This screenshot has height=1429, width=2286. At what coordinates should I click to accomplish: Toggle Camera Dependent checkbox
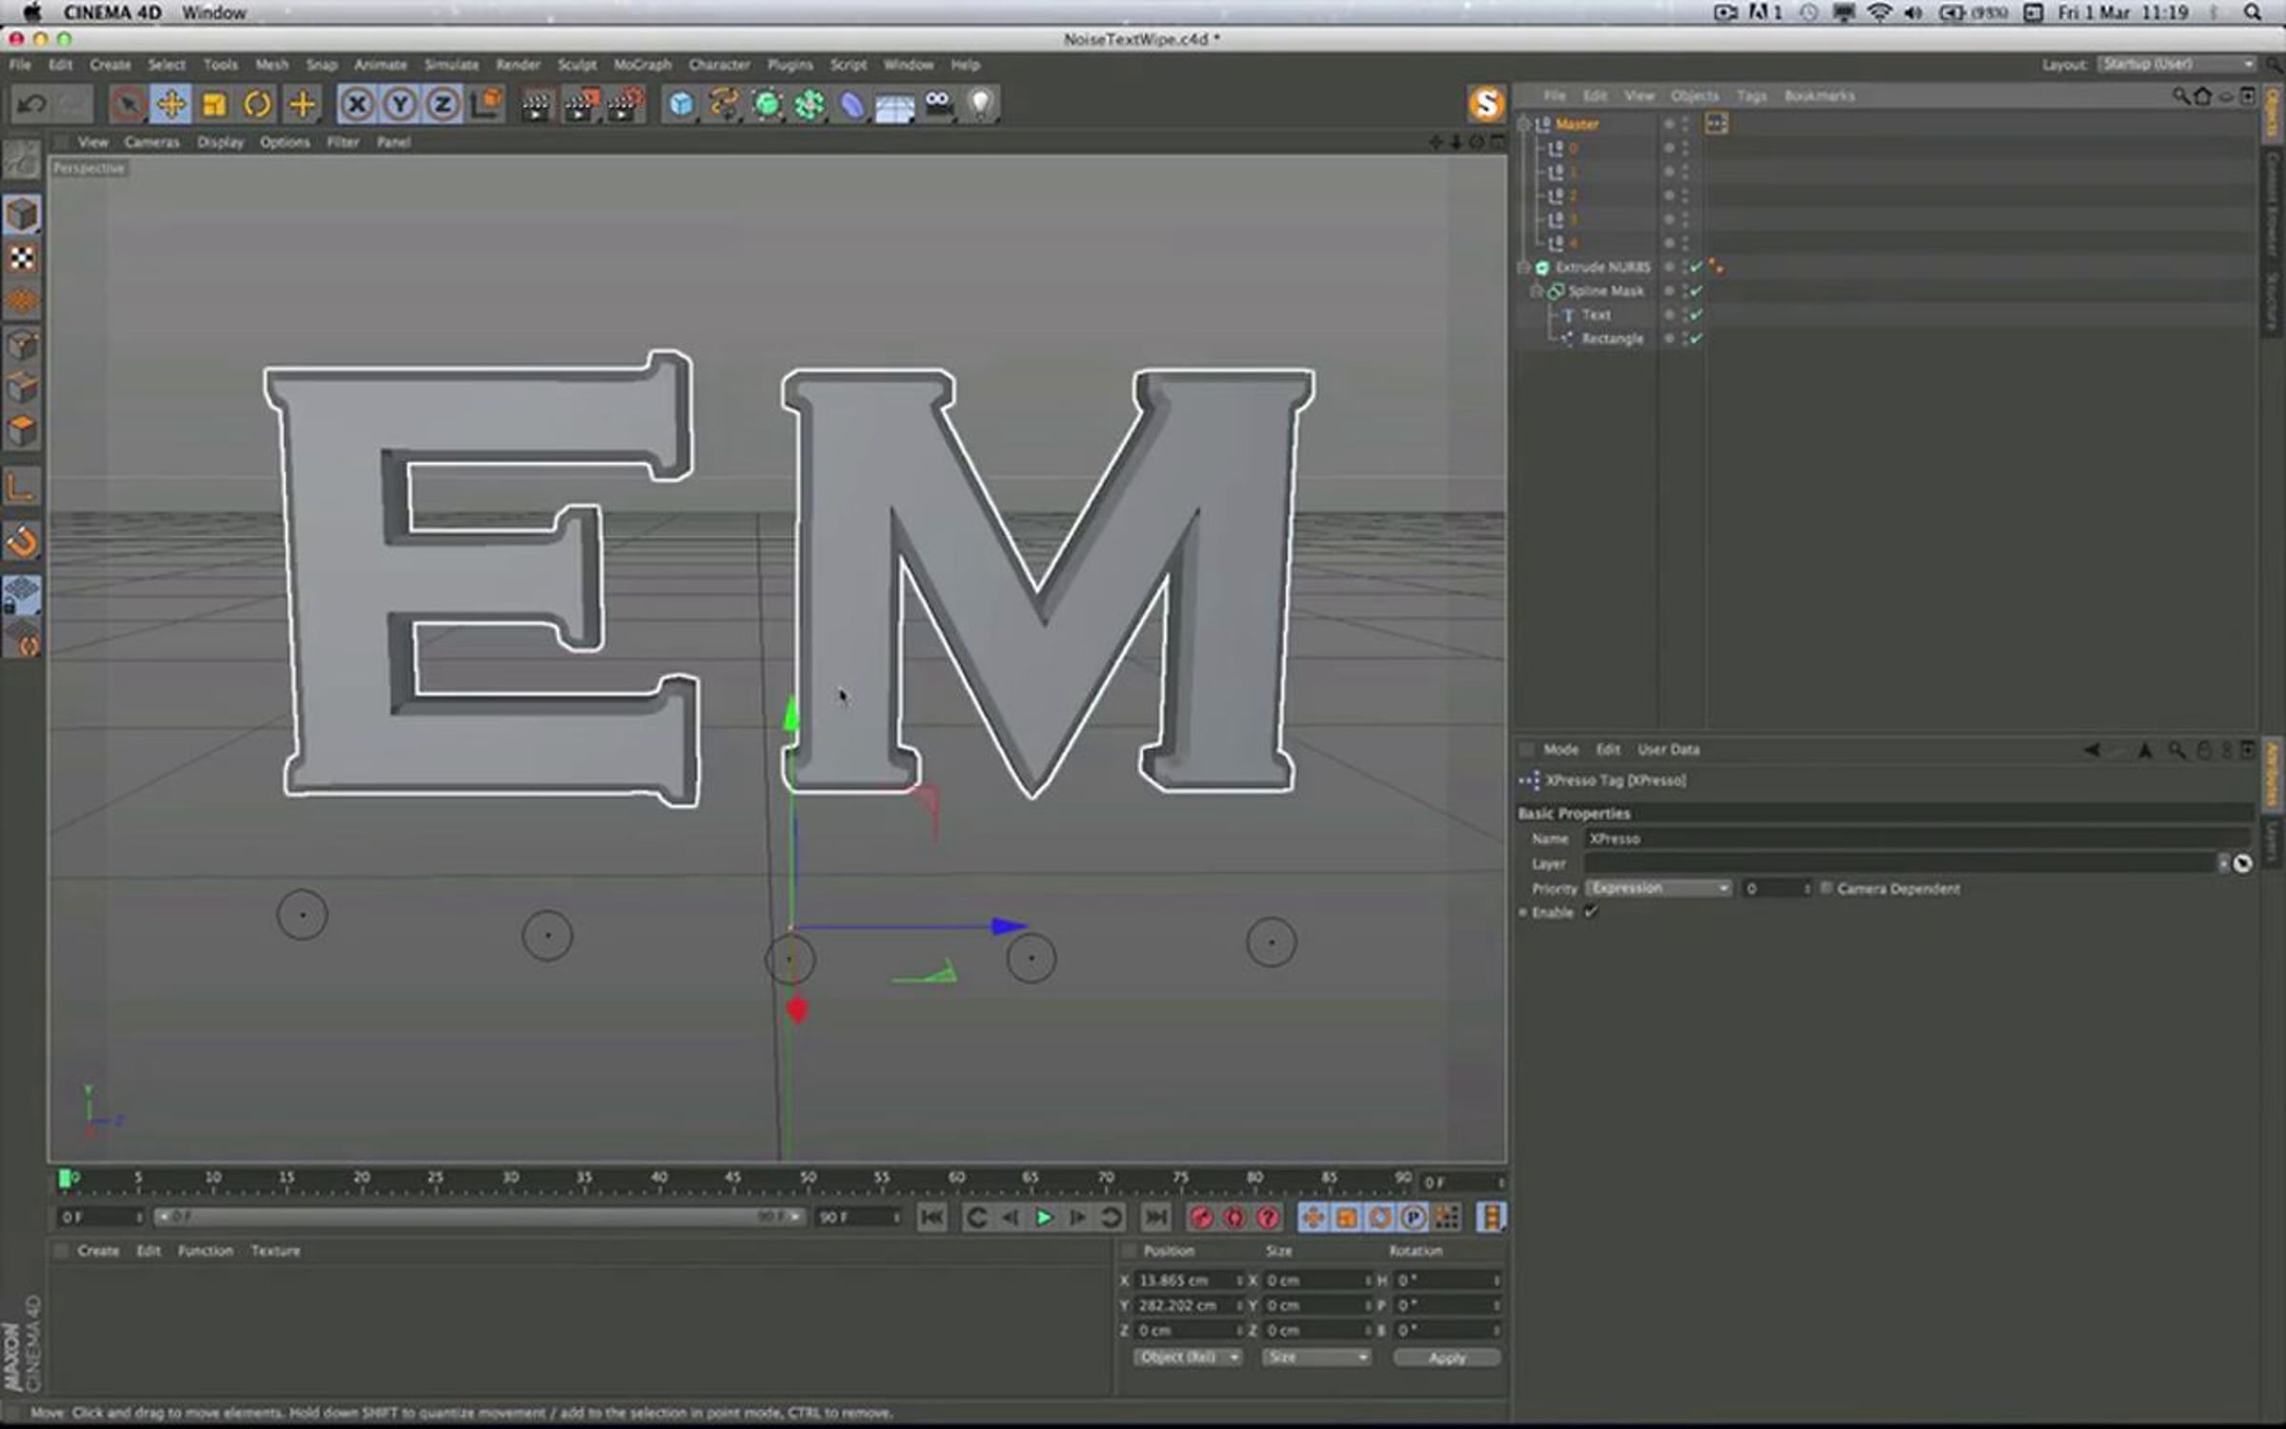click(x=1826, y=888)
